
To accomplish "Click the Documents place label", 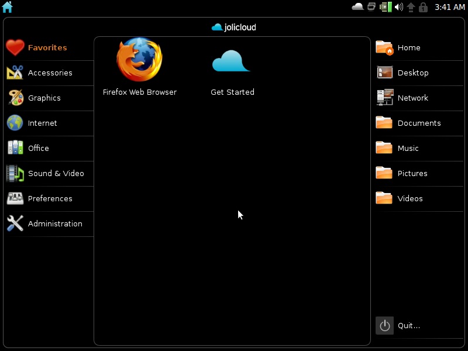I will point(419,123).
